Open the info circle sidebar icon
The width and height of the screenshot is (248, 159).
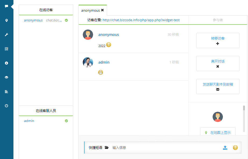pos(6,63)
